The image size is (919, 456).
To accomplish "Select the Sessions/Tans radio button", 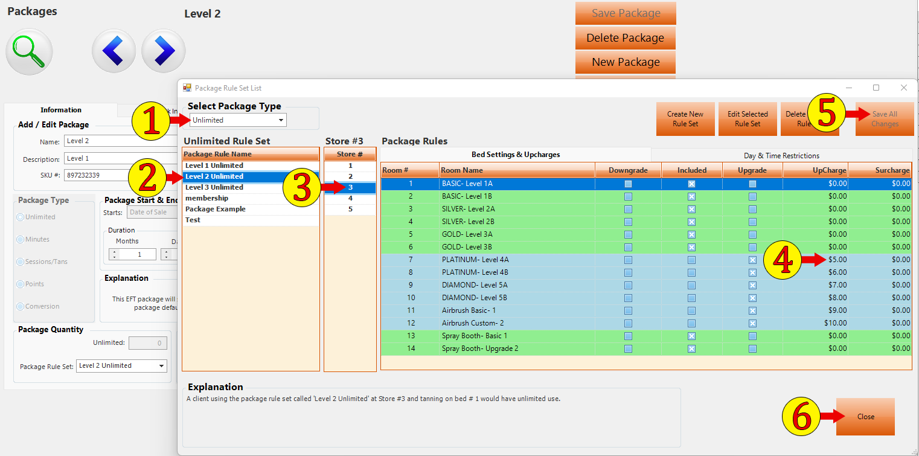I will click(x=21, y=262).
